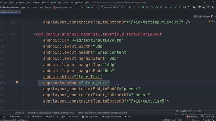Viewport: 216px width, 121px height.
Task: Click the Debug app bug icon
Action: tap(143, 7)
